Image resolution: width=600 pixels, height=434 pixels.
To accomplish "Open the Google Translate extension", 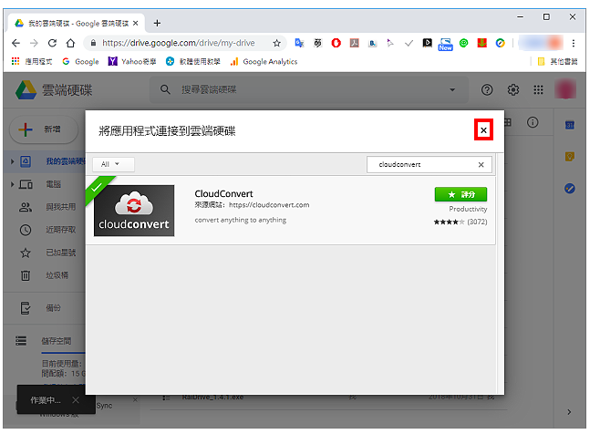I will point(299,43).
